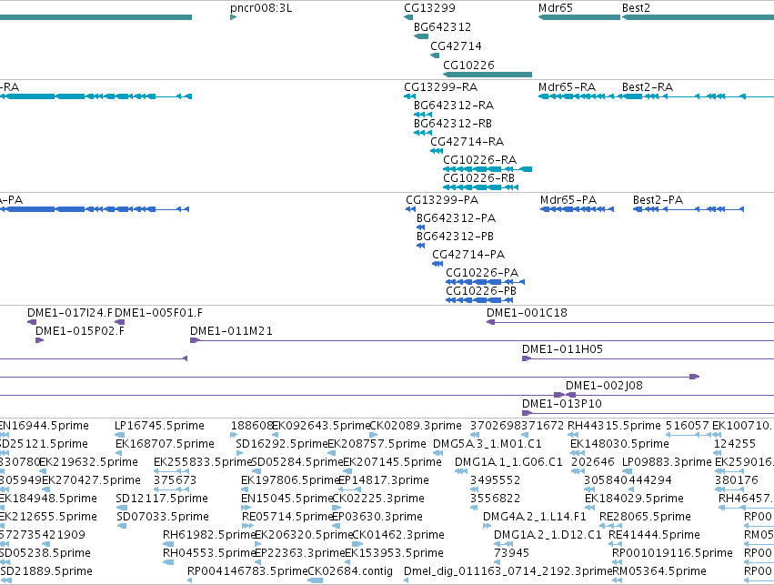Click the DMG1A1_1.G06.C1 label
The image size is (774, 585).
508,461
